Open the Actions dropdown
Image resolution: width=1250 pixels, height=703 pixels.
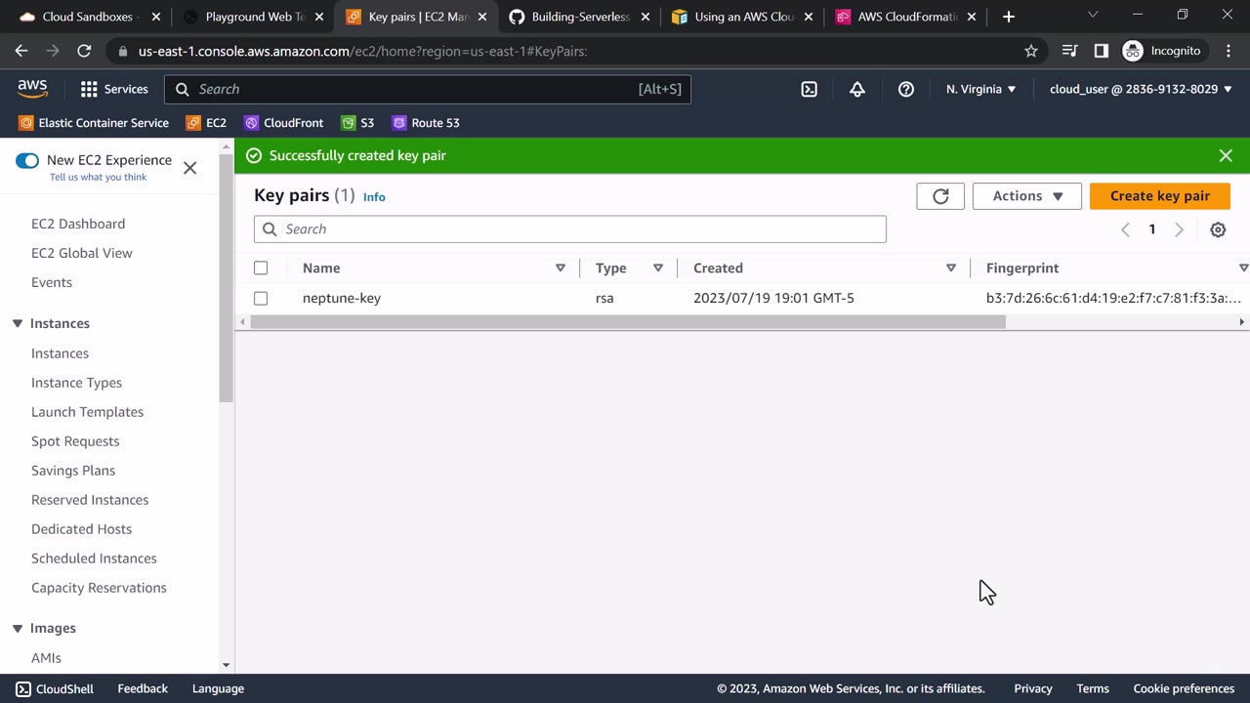click(1026, 196)
